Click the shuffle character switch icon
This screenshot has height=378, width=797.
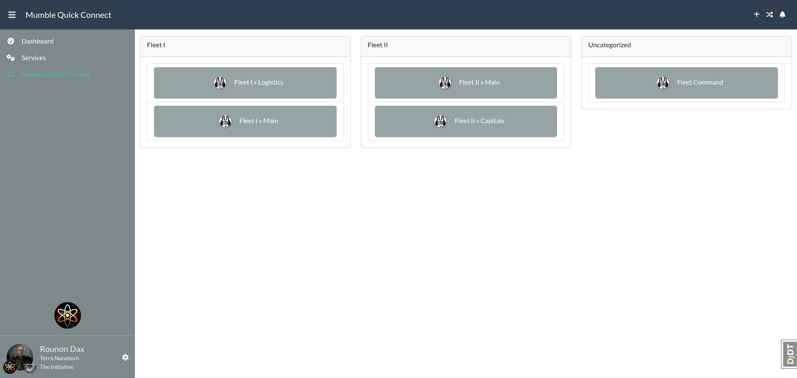[x=770, y=15]
